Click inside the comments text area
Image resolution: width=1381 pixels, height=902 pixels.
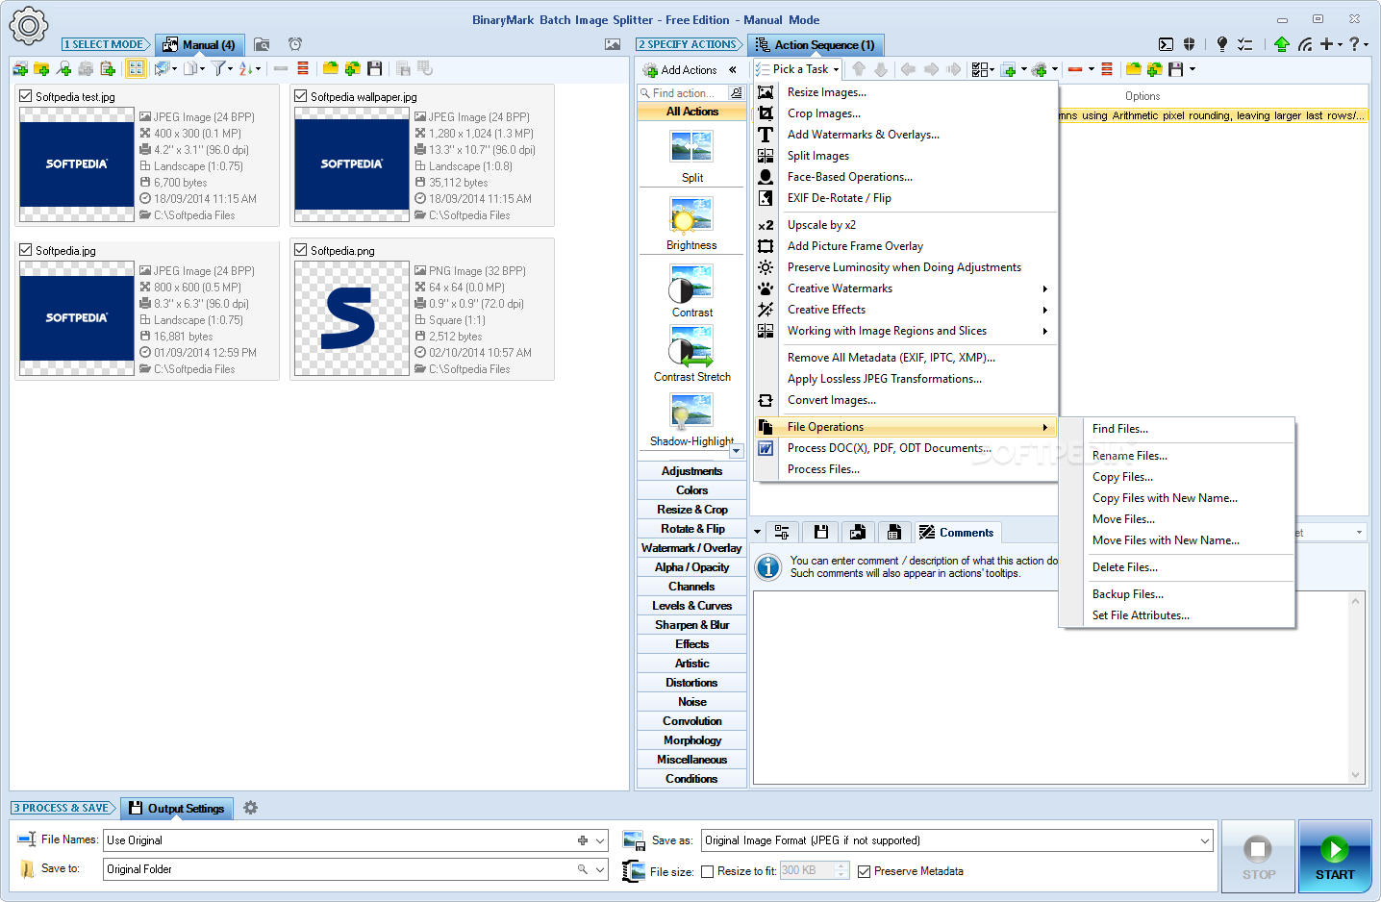[1050, 688]
